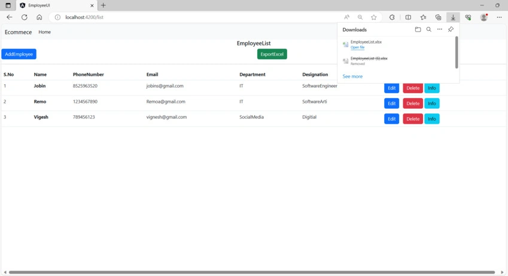Export the list with ExportExcel button

272,54
